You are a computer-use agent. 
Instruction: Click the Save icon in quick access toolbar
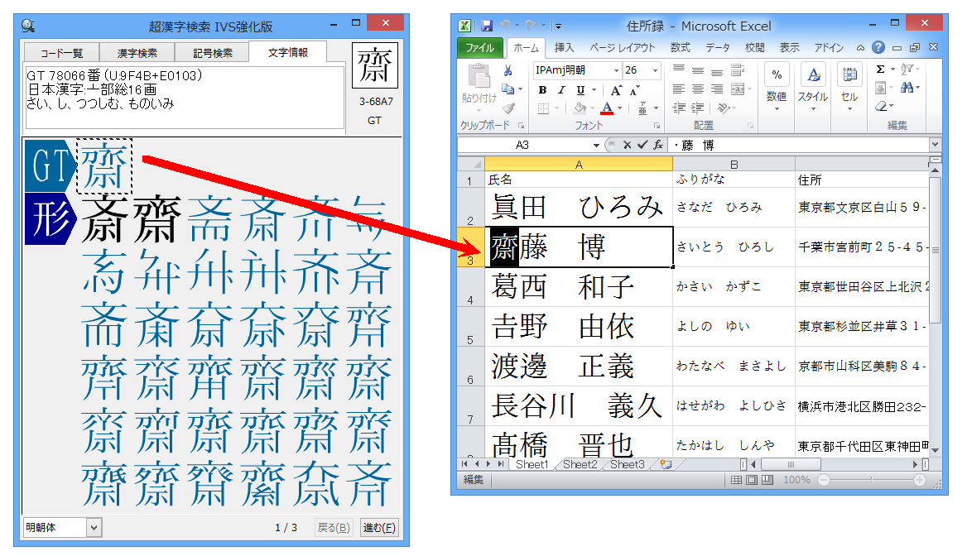pos(486,26)
